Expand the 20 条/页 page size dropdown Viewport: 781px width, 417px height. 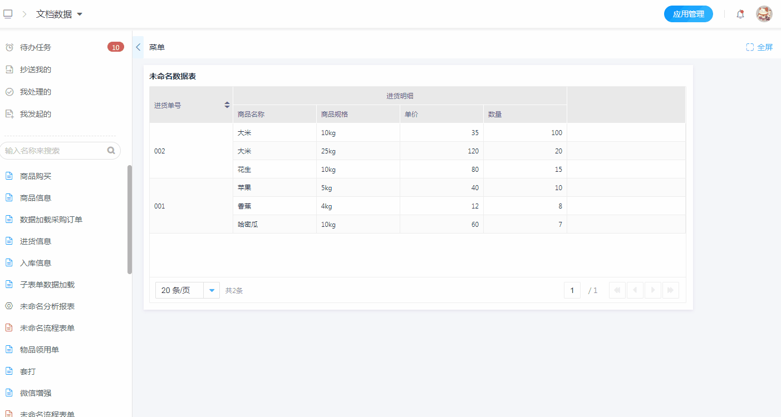(212, 290)
